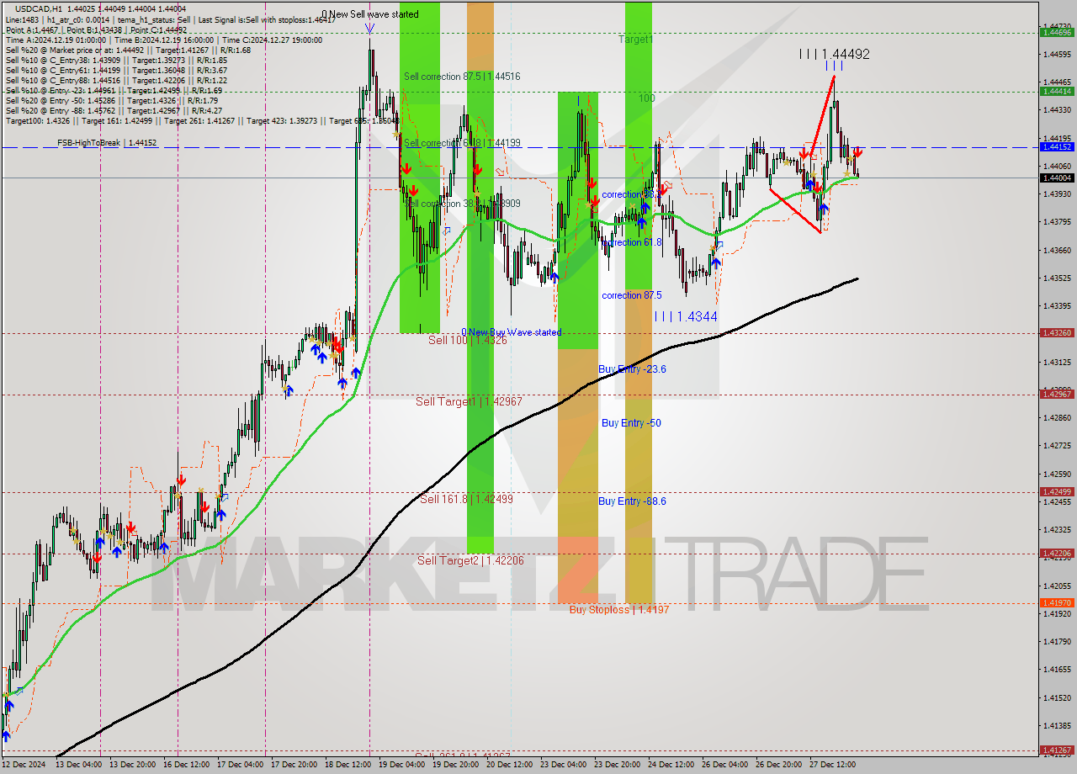Click the Buy Entry -23.6 label
Viewport: 1077px width, 774px height.
(632, 368)
